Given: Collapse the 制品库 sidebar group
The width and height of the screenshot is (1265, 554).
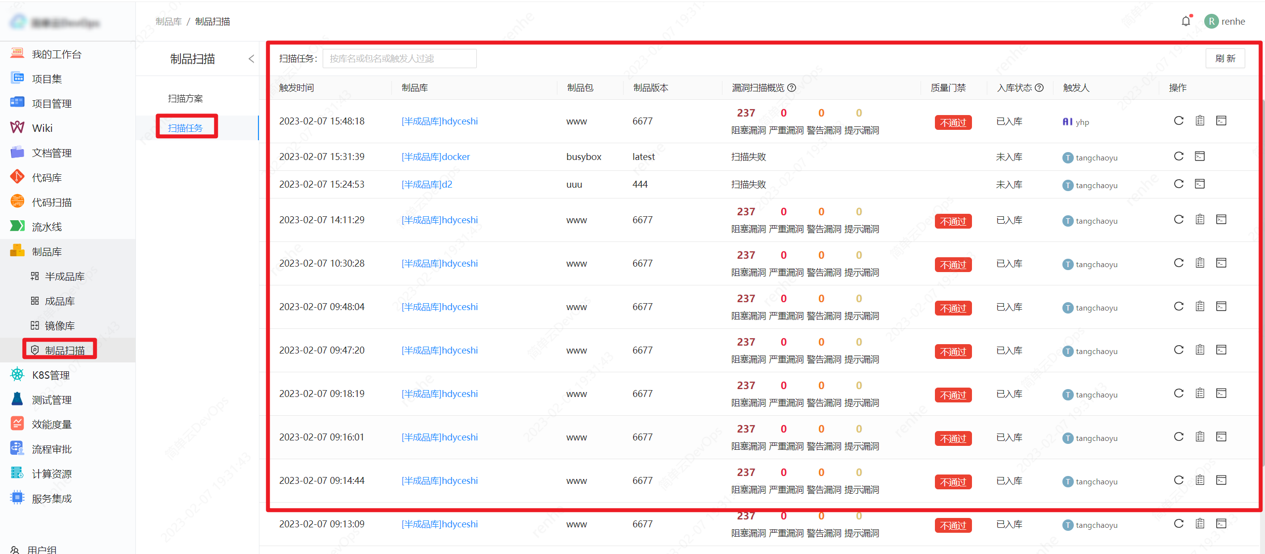Looking at the screenshot, I should click(47, 251).
